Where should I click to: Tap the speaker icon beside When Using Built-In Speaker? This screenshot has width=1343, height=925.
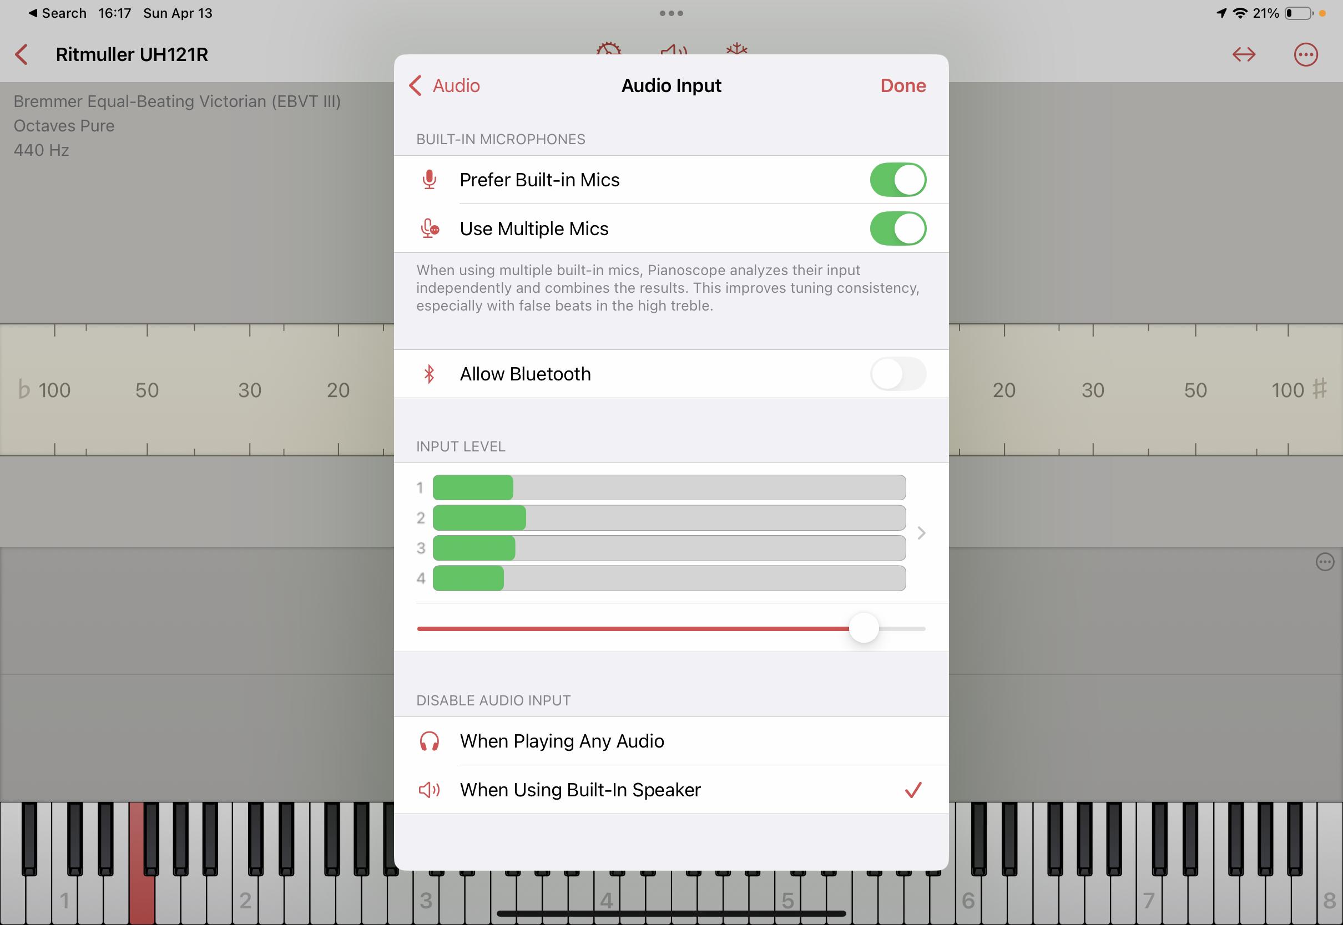pos(429,789)
